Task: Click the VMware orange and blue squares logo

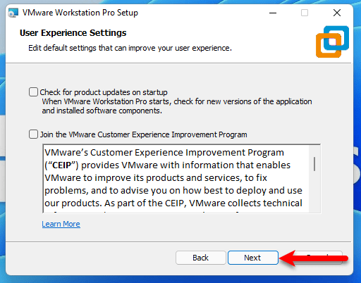Action: [332, 42]
